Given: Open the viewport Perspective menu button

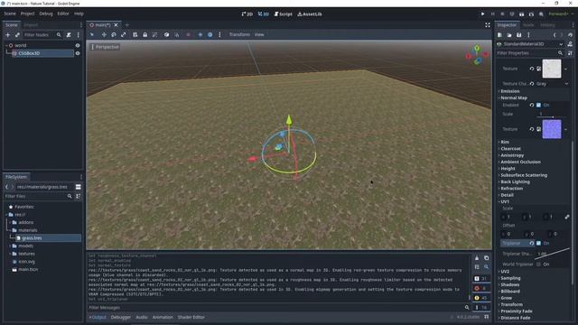Looking at the screenshot, I should coord(105,47).
